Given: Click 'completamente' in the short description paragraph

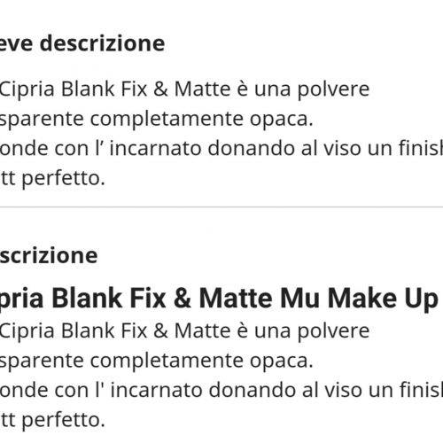Looking at the screenshot, I should [x=167, y=119].
